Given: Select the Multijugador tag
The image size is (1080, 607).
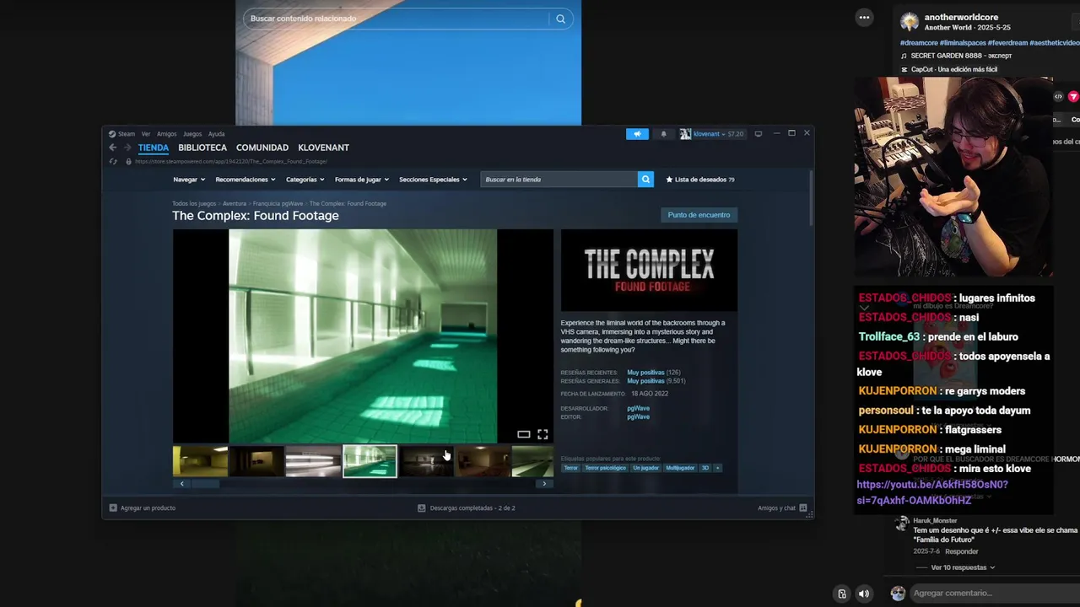Looking at the screenshot, I should [679, 468].
